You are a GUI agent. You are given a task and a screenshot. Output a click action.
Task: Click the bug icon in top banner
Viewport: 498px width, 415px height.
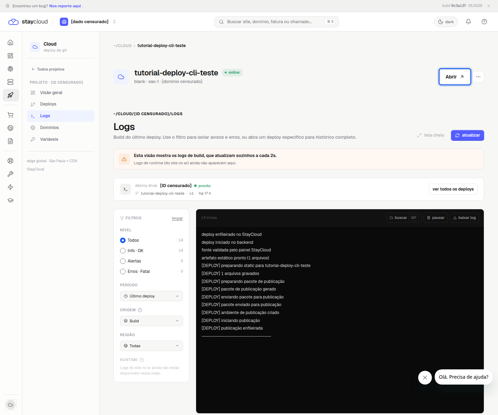coord(8,6)
